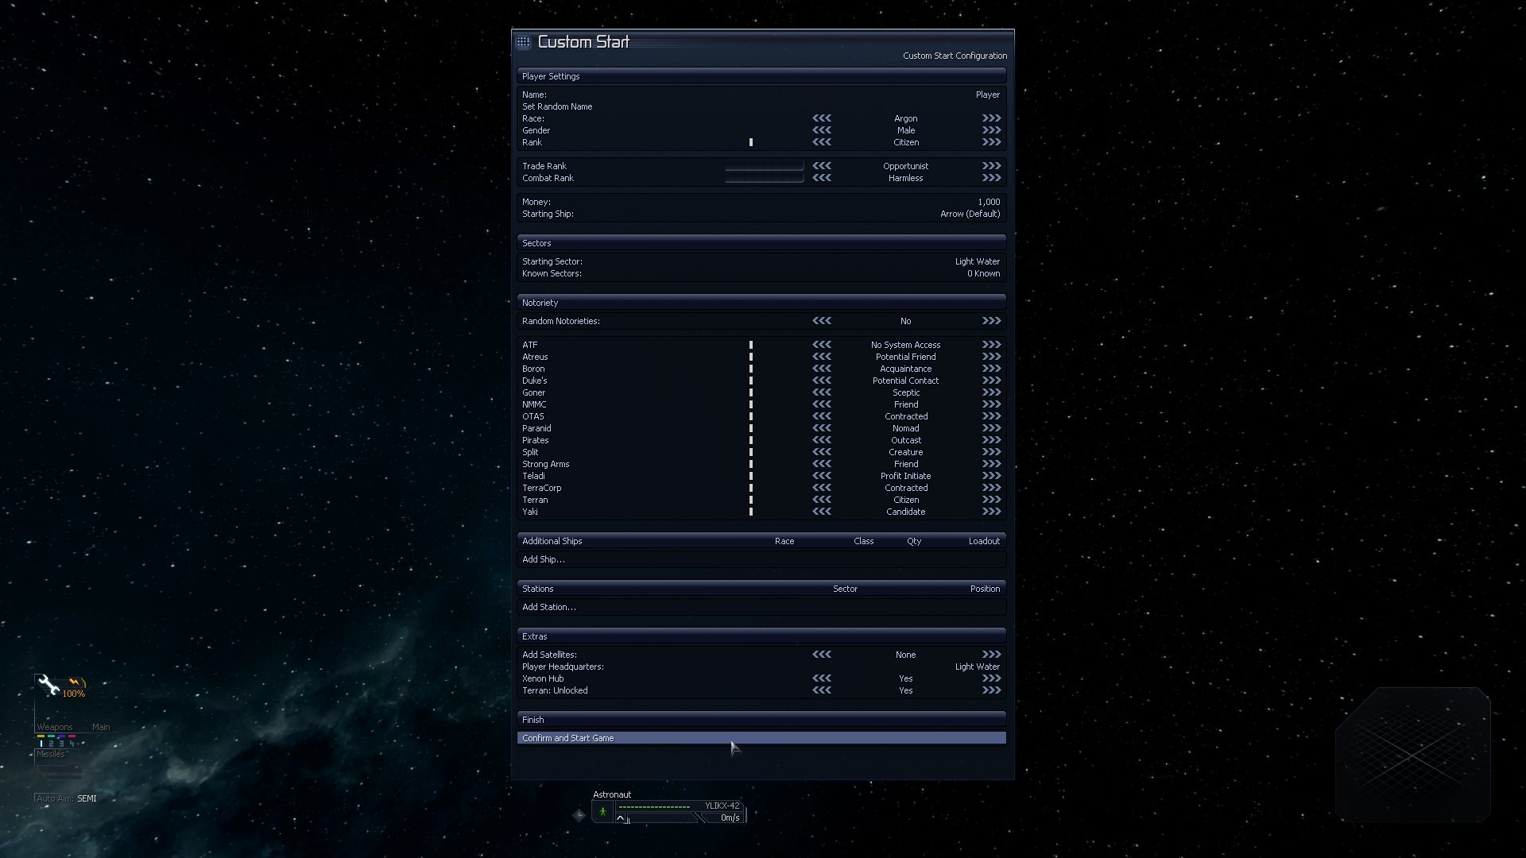Image resolution: width=1526 pixels, height=858 pixels.
Task: Increase Yaki notoriety with the right arrows
Action: 991,512
